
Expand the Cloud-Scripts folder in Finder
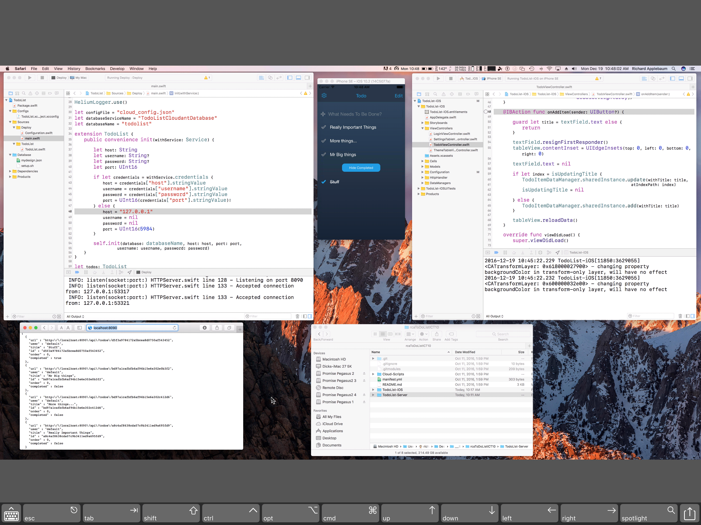[373, 374]
